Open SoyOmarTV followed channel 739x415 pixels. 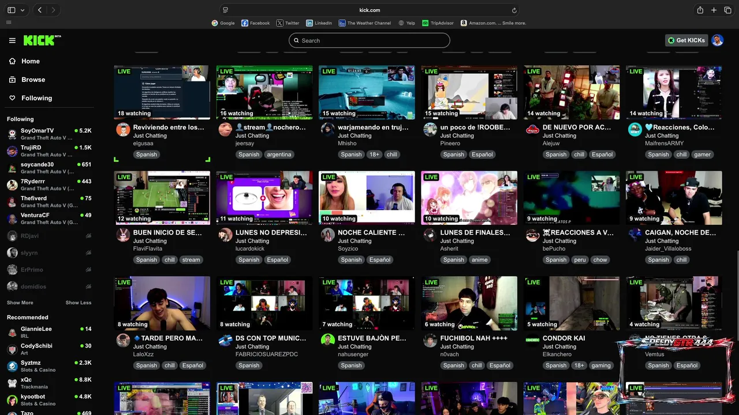click(49, 134)
